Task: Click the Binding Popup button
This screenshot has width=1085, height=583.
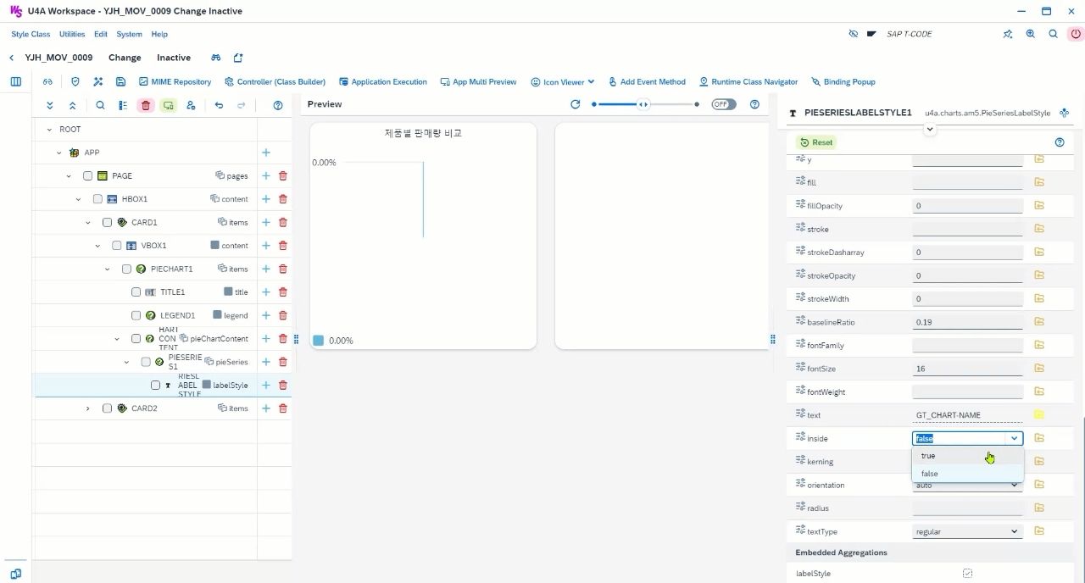Action: coord(843,82)
